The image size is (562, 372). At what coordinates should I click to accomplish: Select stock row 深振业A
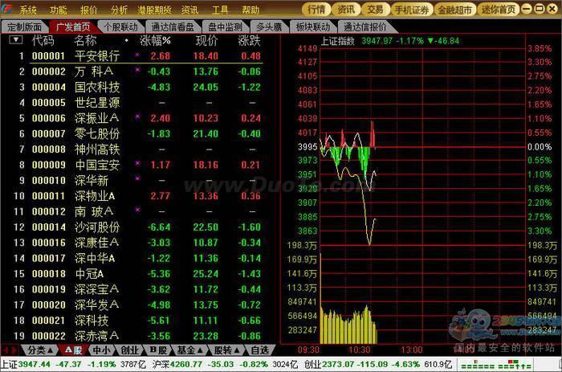140,118
